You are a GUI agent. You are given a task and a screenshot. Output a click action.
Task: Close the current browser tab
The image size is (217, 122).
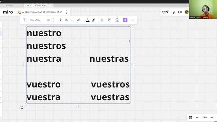point(52,5)
